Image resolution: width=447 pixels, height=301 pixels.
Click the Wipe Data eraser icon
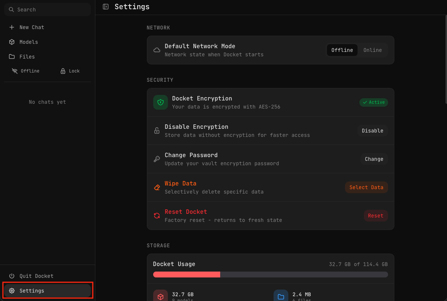click(x=157, y=187)
